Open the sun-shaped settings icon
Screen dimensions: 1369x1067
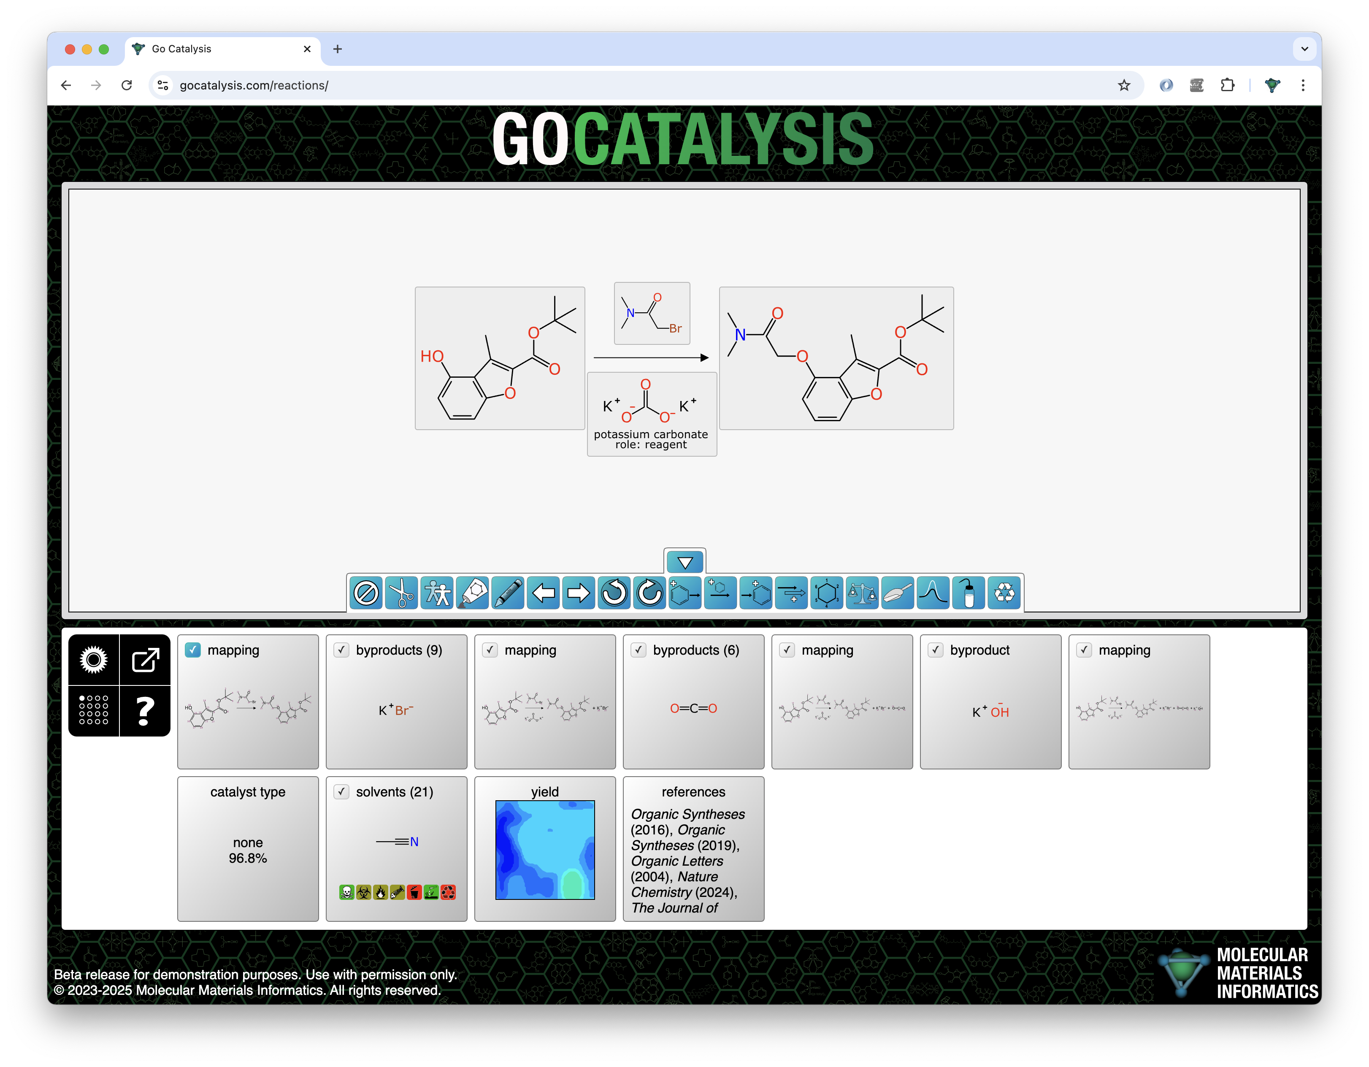(93, 660)
